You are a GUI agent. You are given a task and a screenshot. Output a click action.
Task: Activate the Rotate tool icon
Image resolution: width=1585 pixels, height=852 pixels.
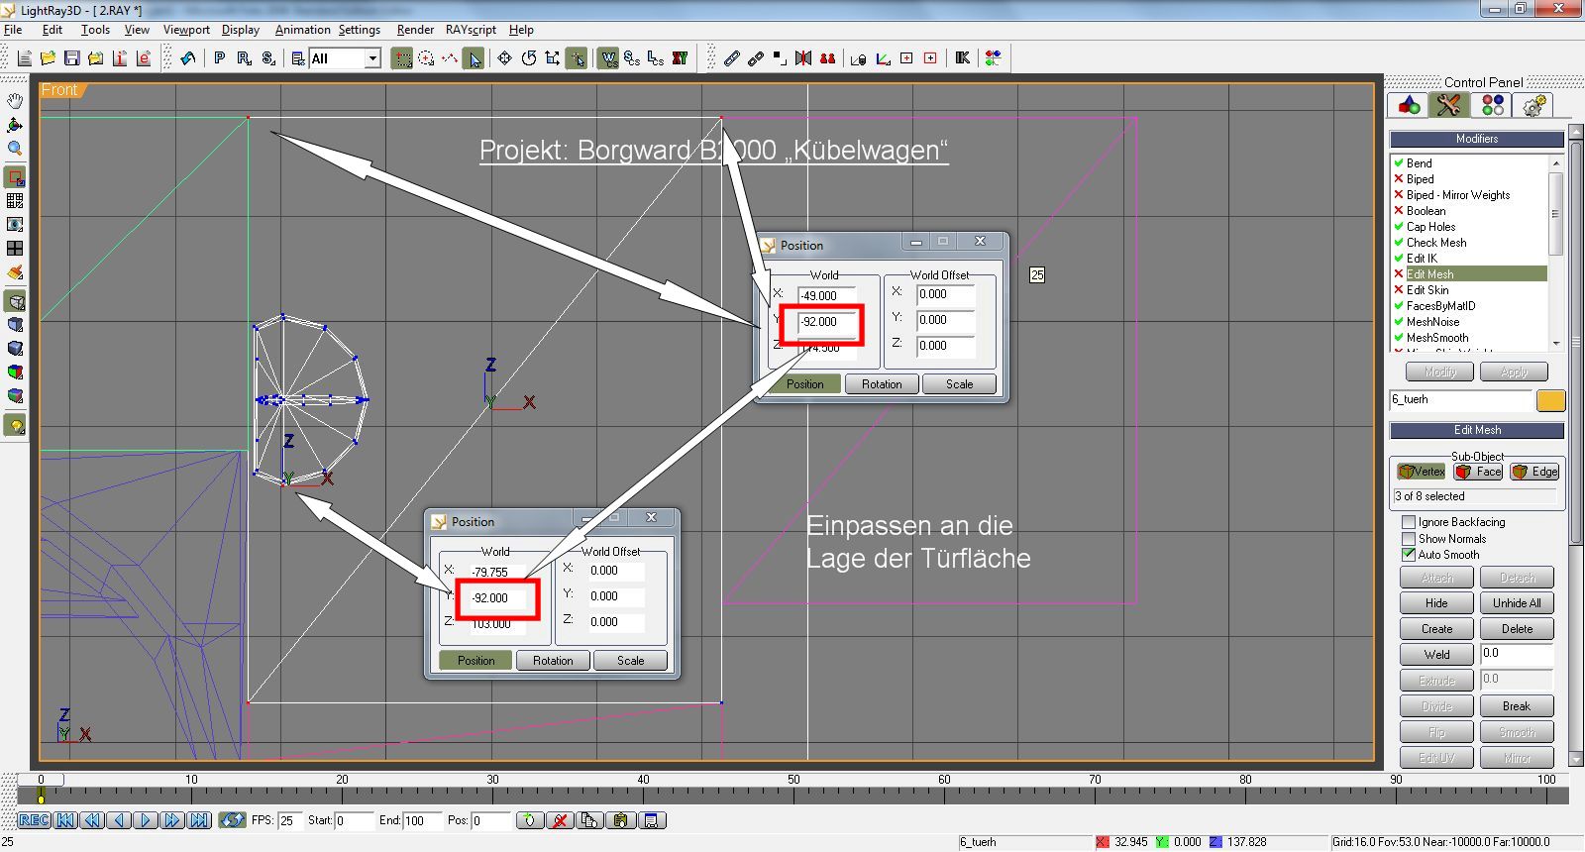[x=529, y=58]
